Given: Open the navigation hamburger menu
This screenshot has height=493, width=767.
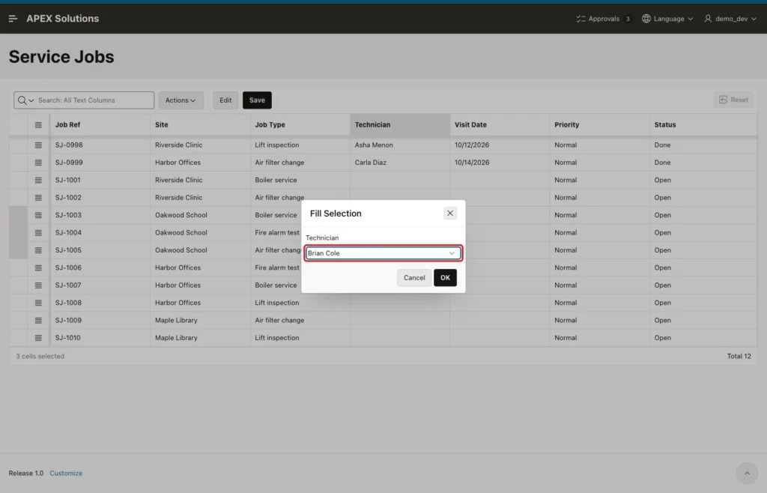Looking at the screenshot, I should pyautogui.click(x=13, y=19).
